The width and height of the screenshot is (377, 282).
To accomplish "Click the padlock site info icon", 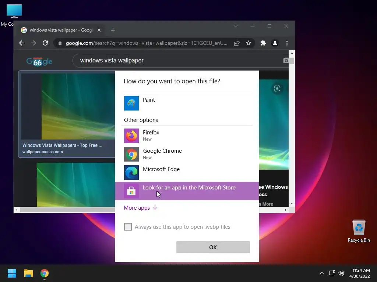I will point(60,43).
